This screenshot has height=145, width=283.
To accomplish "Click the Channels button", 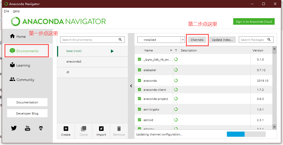I will click(197, 40).
